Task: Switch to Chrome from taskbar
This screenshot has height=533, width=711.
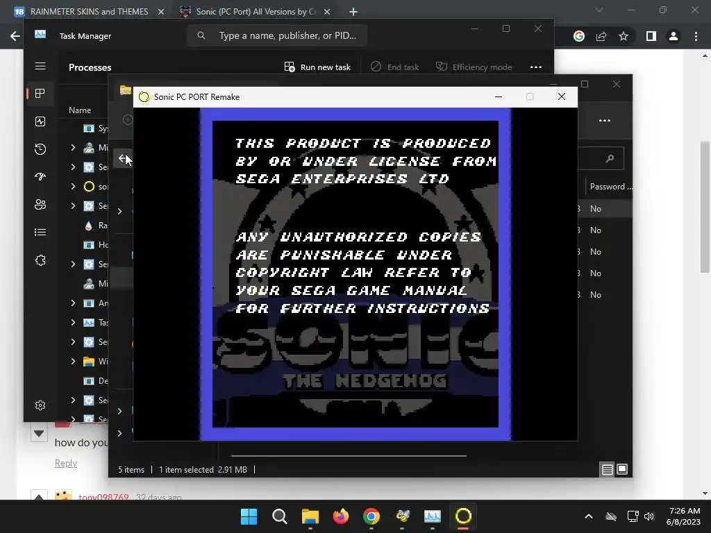Action: pos(371,516)
